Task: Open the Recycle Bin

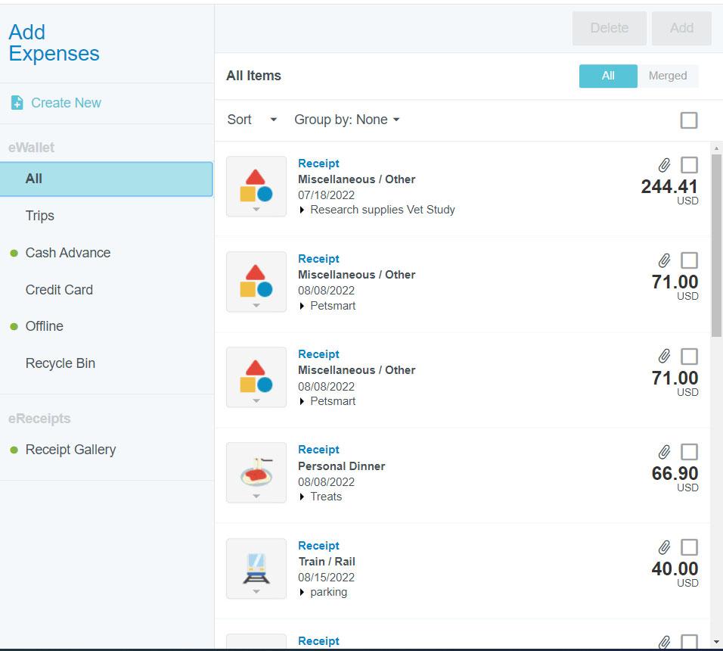Action: [x=61, y=363]
